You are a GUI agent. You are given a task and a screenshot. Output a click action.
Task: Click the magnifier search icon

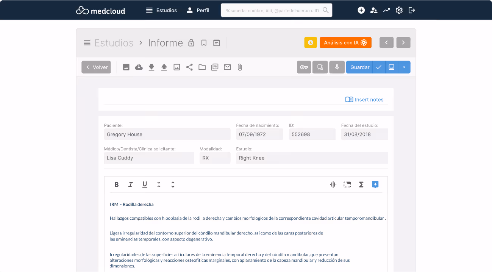pos(326,11)
